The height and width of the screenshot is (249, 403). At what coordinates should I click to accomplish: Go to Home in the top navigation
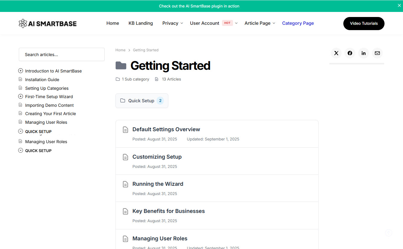point(113,23)
